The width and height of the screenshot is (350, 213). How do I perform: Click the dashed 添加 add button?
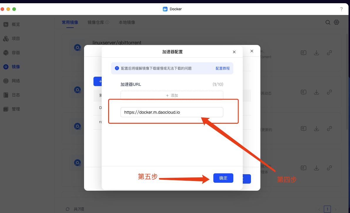pos(172,95)
